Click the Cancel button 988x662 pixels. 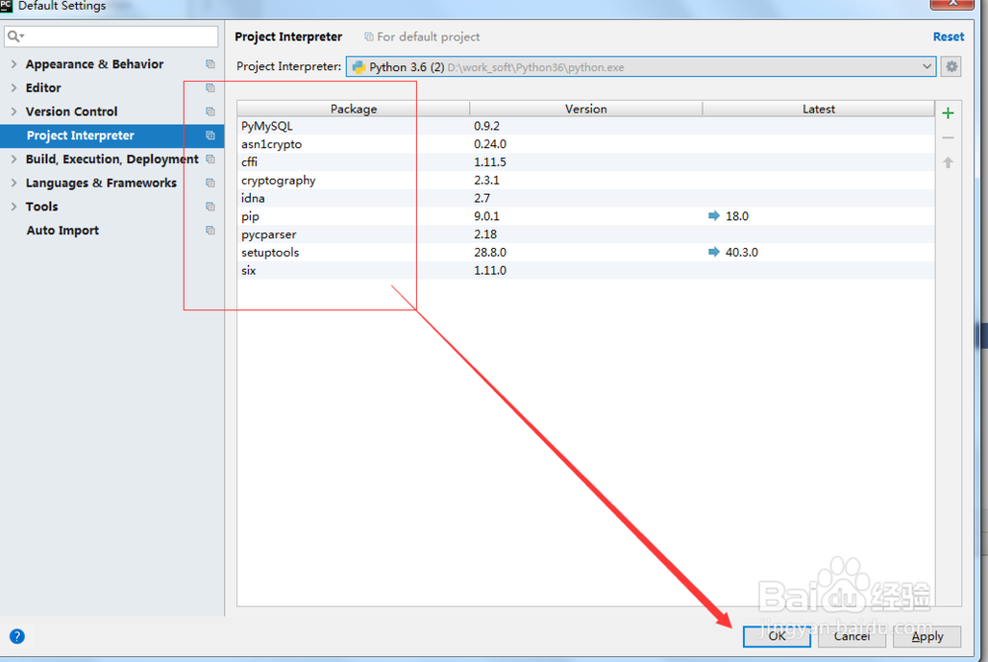pyautogui.click(x=852, y=636)
